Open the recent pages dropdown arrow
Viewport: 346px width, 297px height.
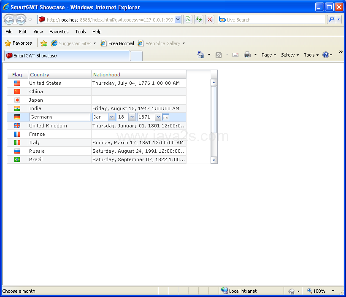30,20
